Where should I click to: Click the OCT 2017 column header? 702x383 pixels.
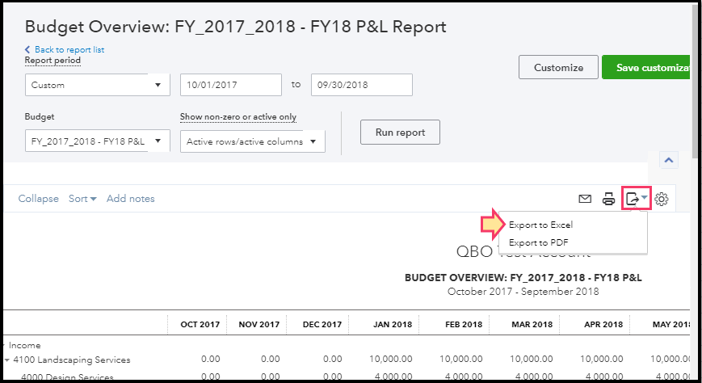200,324
